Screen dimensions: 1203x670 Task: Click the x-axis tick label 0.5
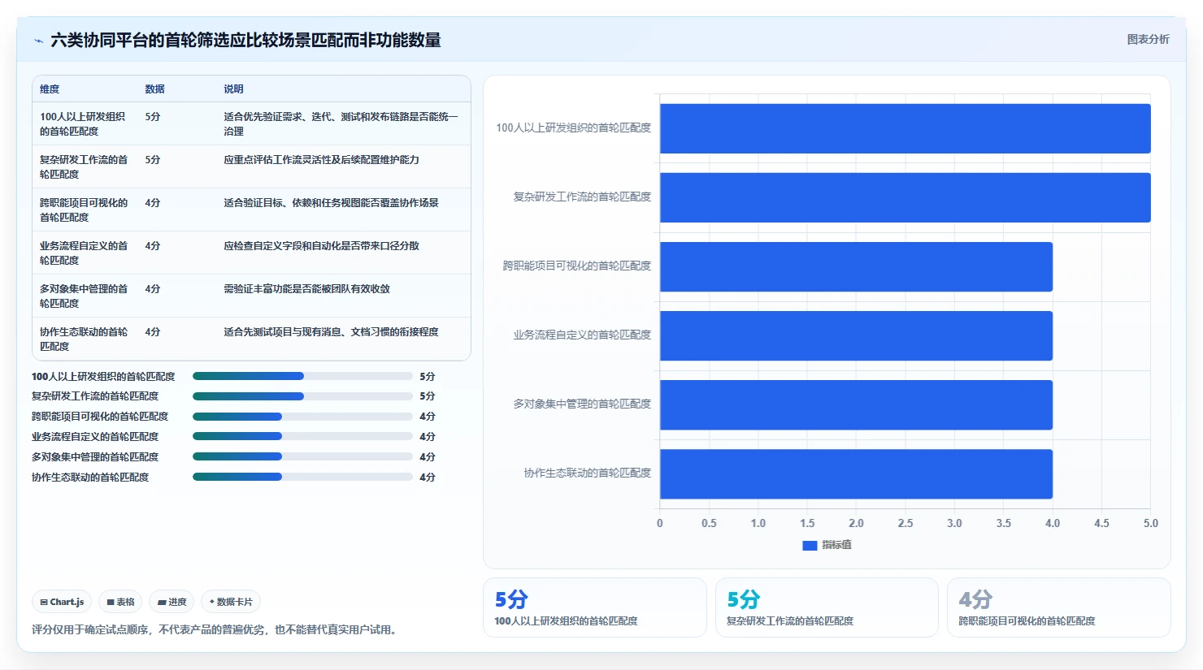click(709, 523)
